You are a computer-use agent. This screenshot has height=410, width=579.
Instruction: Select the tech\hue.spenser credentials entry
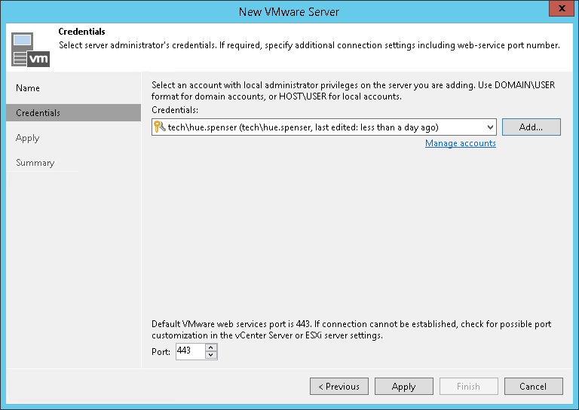(303, 127)
